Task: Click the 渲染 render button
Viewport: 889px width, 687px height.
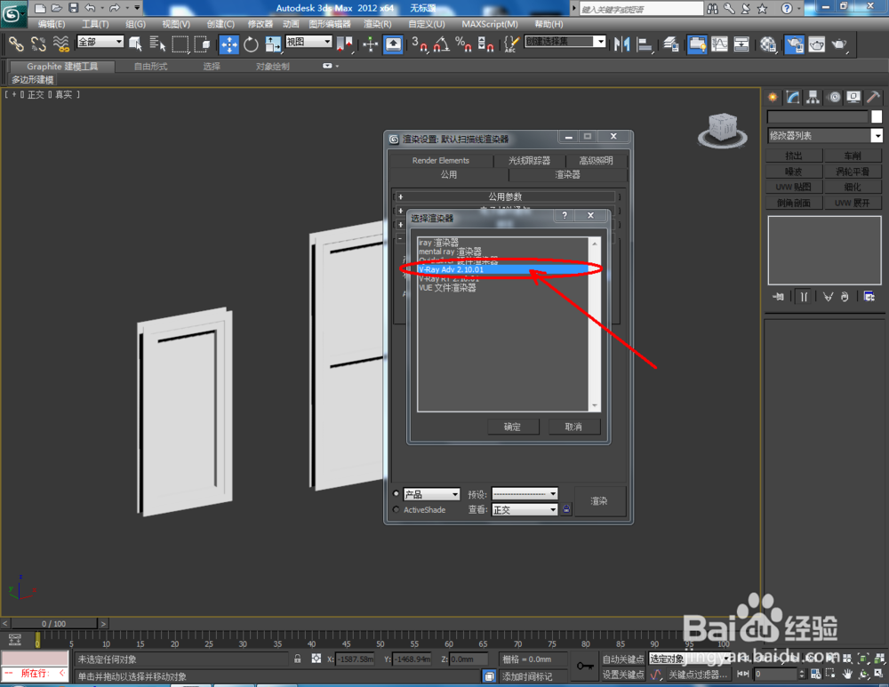Action: (x=599, y=501)
